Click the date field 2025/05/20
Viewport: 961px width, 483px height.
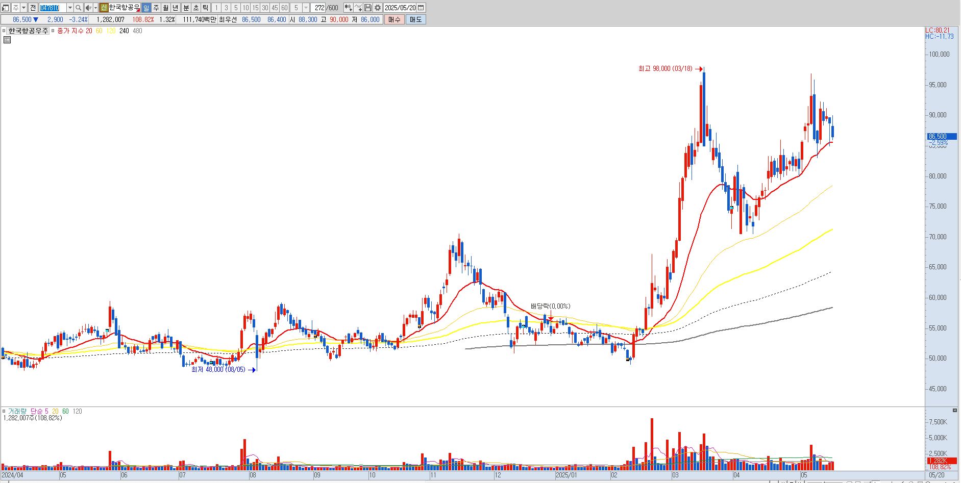tap(400, 8)
